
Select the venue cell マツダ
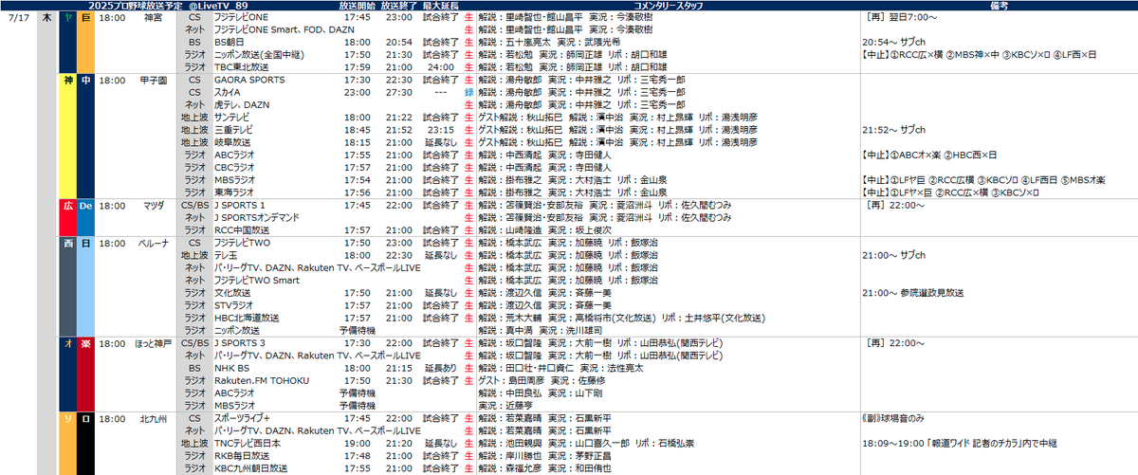pyautogui.click(x=153, y=205)
